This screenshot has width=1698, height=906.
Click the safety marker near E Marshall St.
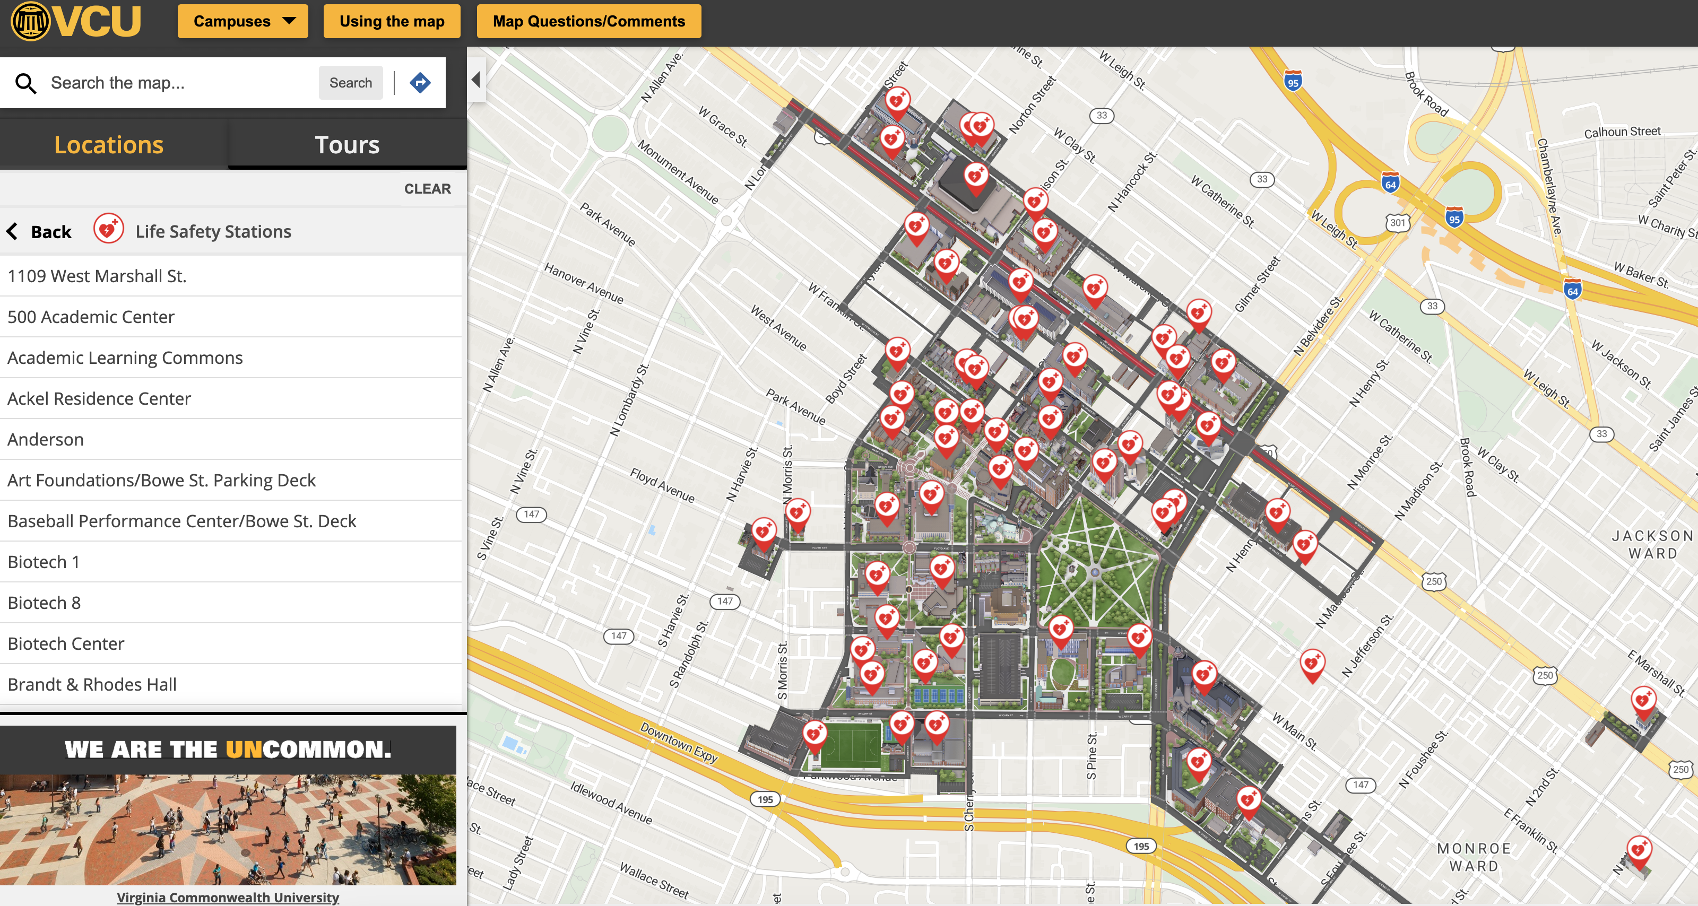(x=1643, y=702)
